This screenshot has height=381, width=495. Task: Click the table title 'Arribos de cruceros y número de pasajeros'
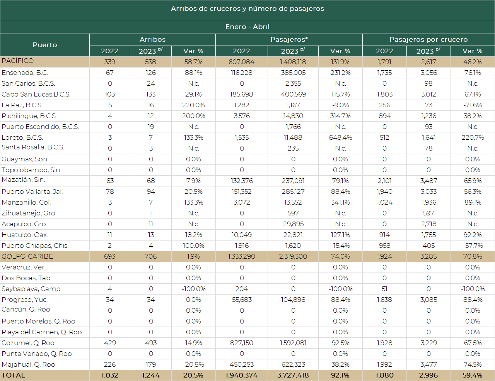(247, 8)
